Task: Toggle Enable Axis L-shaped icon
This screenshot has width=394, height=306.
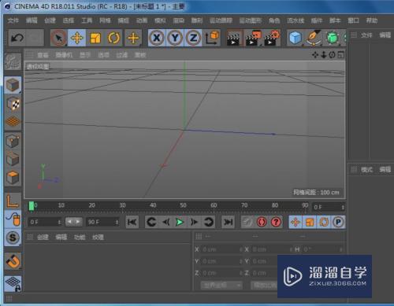Action: pyautogui.click(x=13, y=201)
